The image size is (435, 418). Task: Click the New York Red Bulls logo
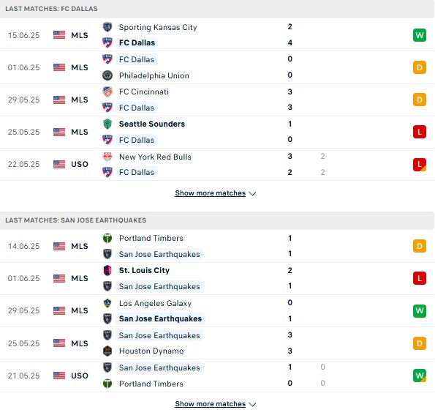[107, 157]
